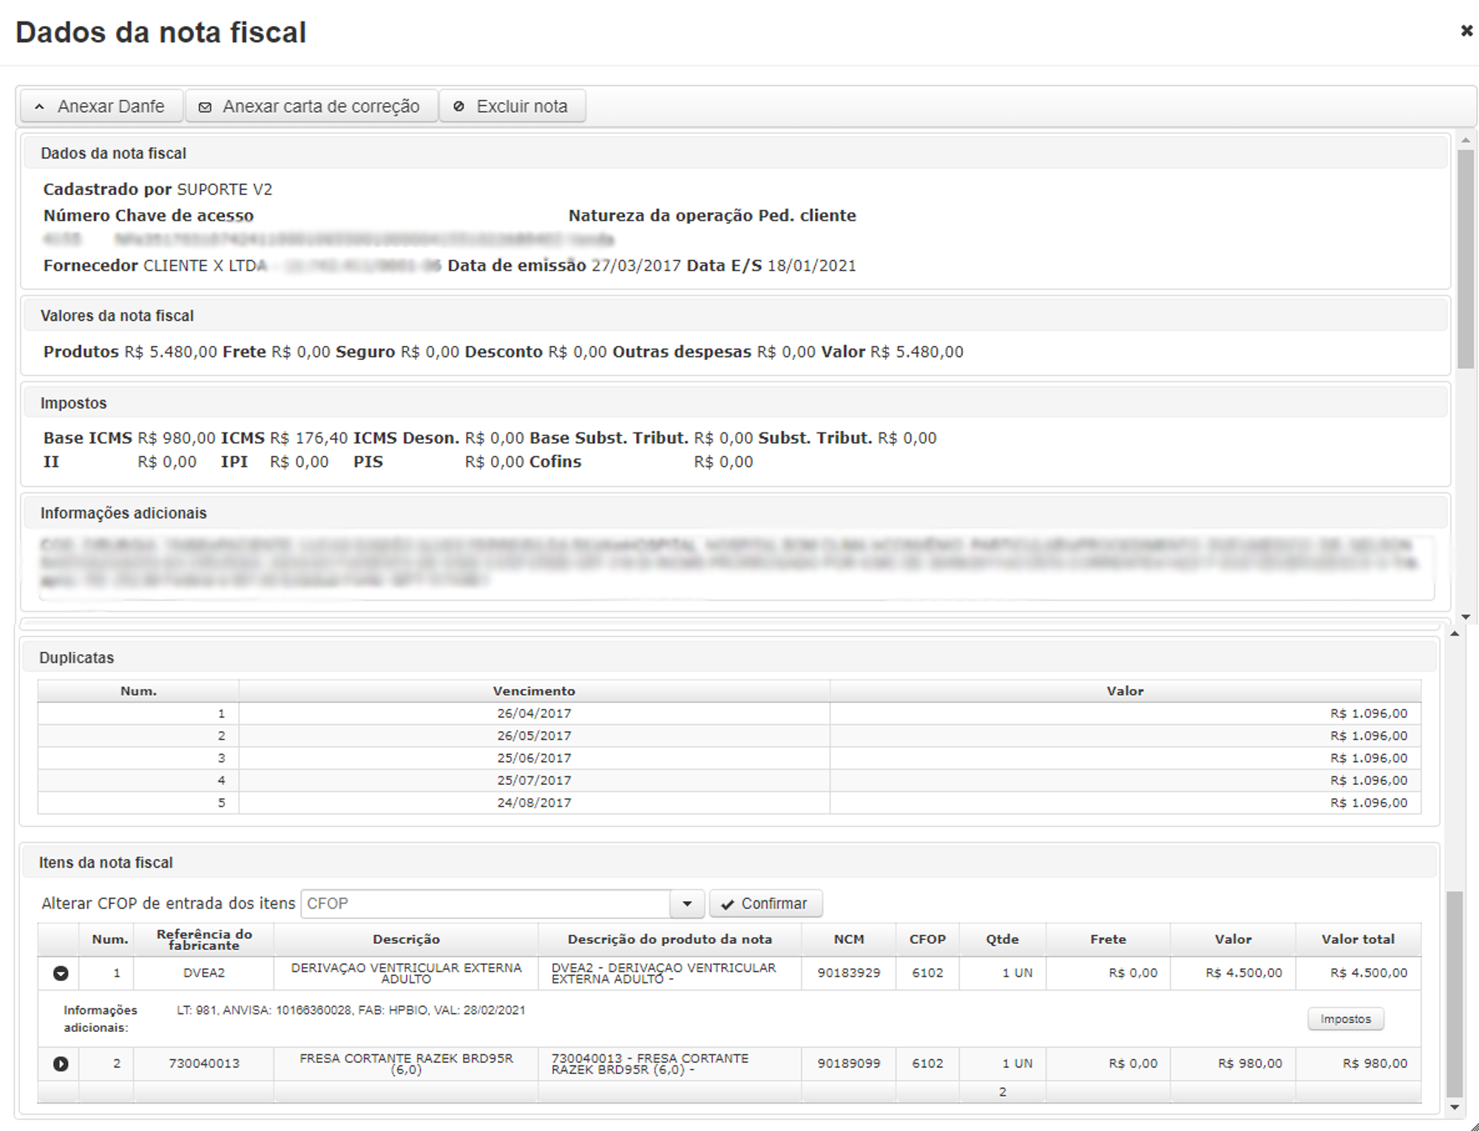Confirm the CFOP change
The width and height of the screenshot is (1479, 1131).
765,904
